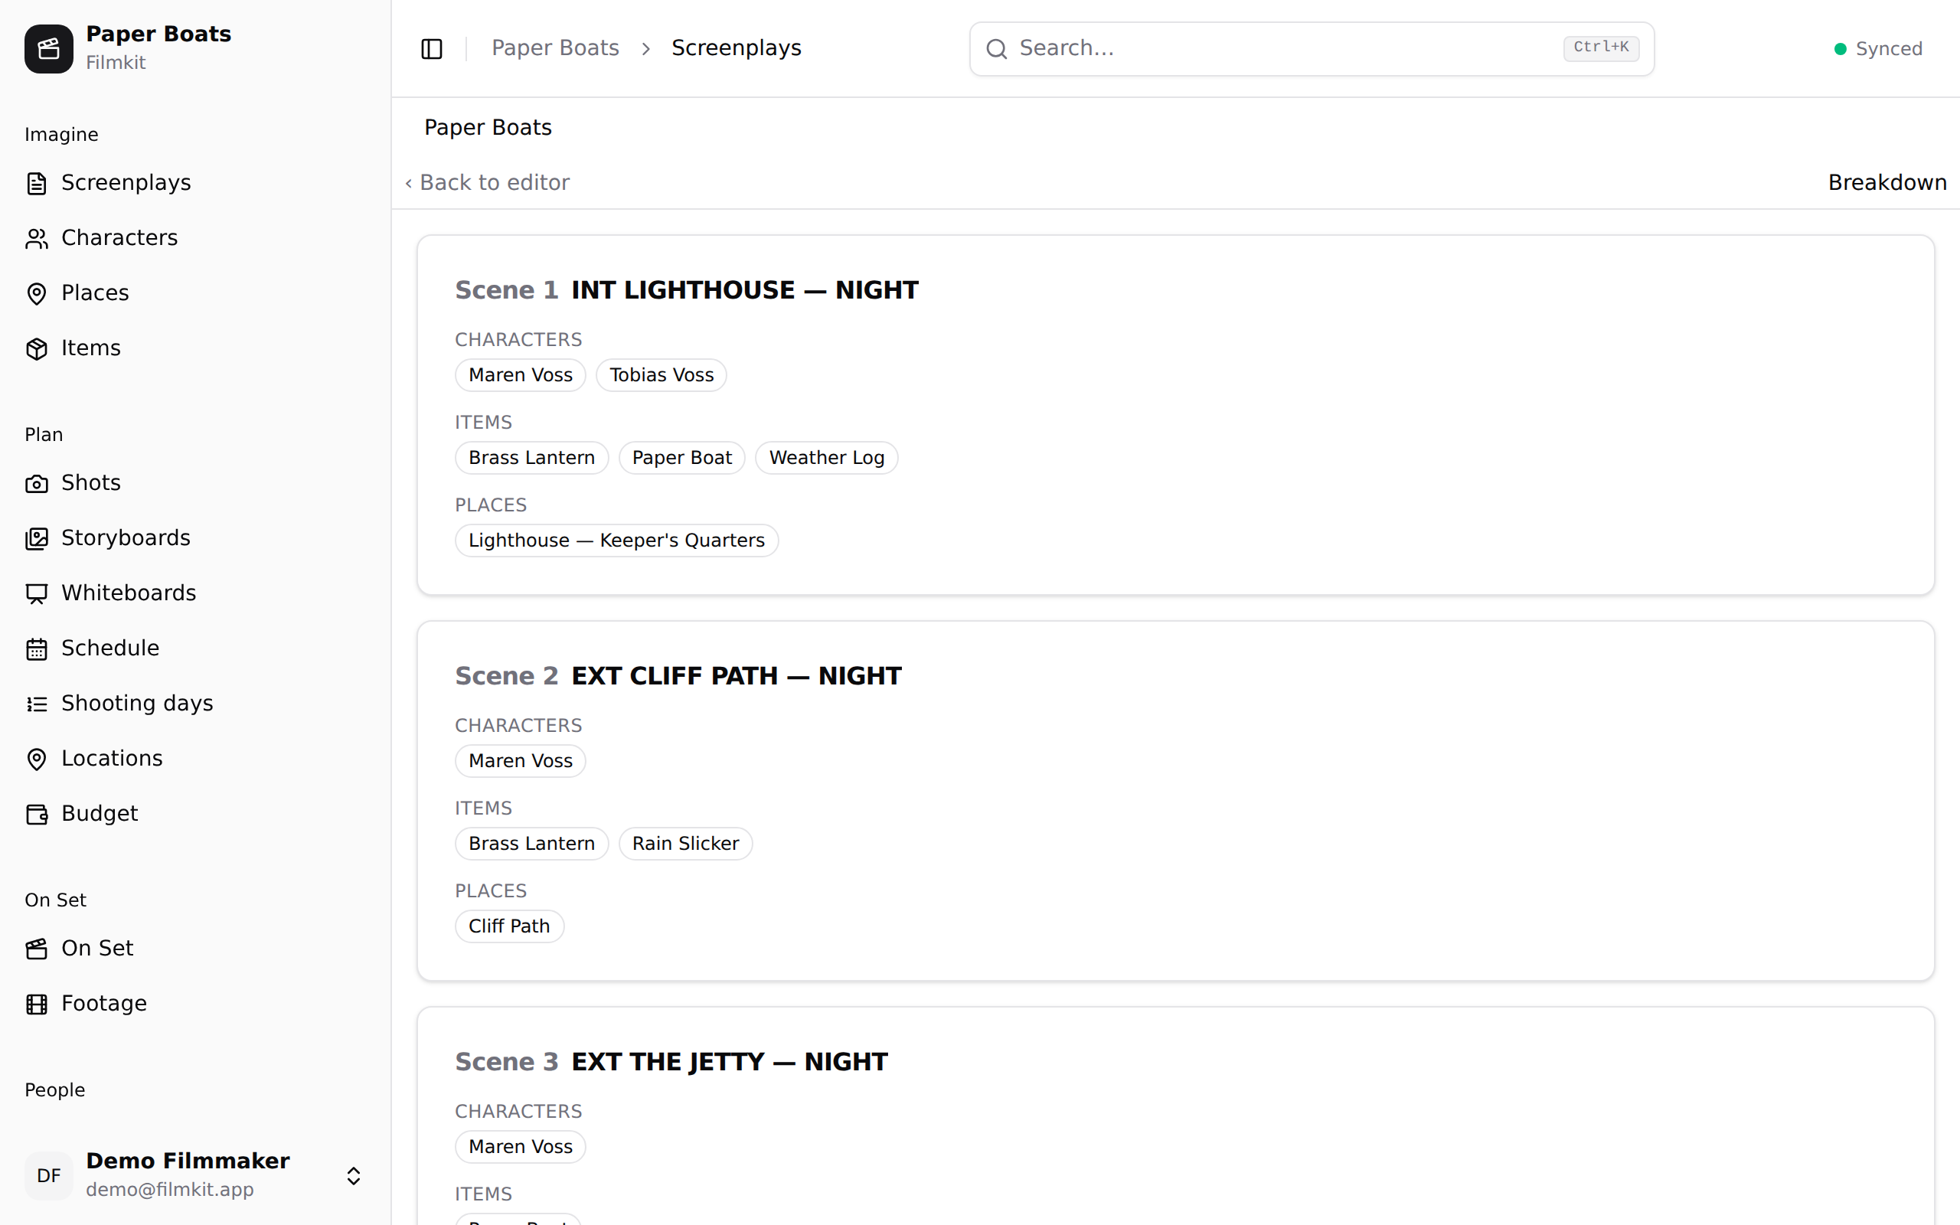Click the Paper Boats breadcrumb

tap(555, 47)
